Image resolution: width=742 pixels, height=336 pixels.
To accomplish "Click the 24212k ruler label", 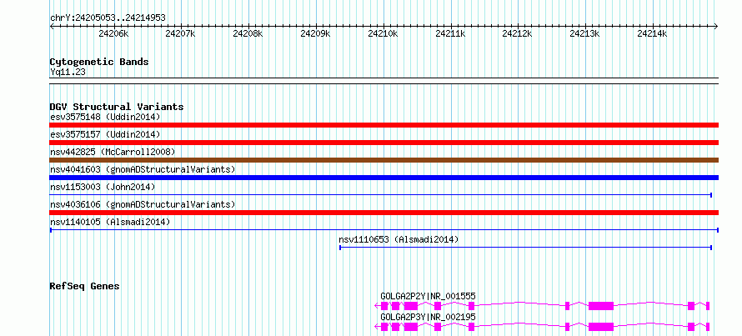I will (517, 33).
